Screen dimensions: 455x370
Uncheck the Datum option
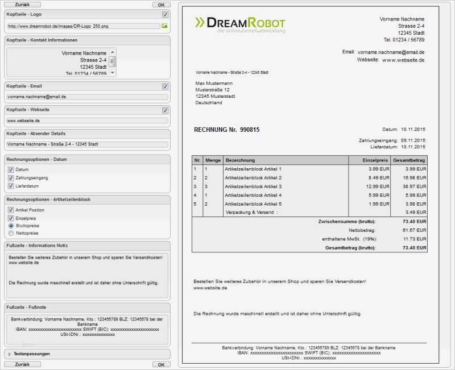[x=11, y=169]
